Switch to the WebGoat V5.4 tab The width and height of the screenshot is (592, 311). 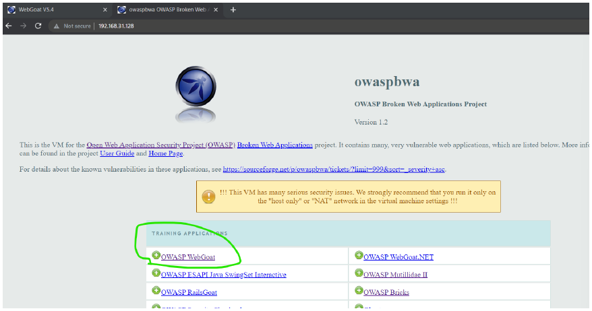pos(58,10)
